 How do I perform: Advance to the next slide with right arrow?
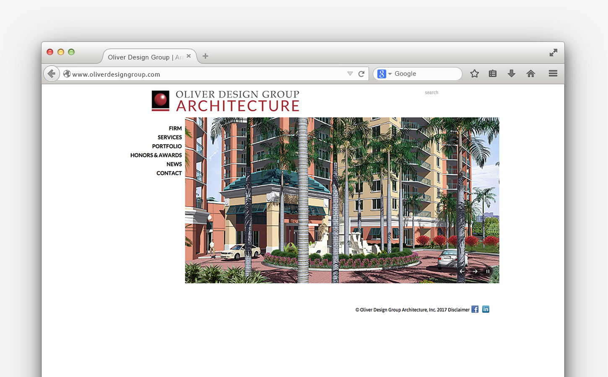pos(475,271)
